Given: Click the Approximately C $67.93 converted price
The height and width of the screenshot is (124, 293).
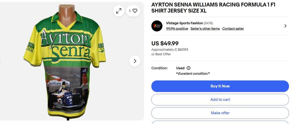Looking at the screenshot, I should click(170, 49).
